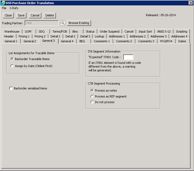Choose Process as notes option
This screenshot has width=194, height=171.
click(x=92, y=91)
